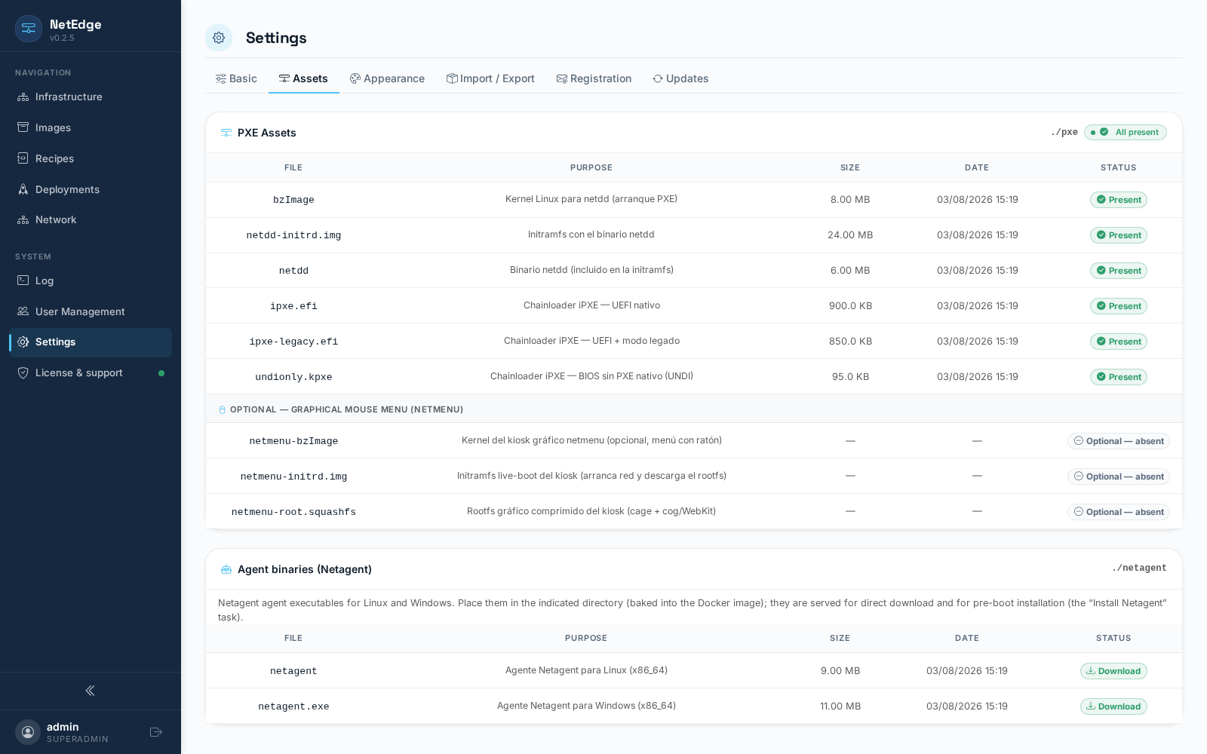Viewport: 1207px width, 754px height.
Task: Click the ./pxe path label
Action: coord(1064,132)
